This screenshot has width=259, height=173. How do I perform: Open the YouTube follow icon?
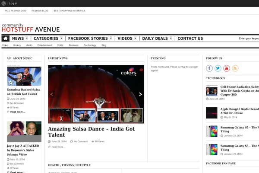pyautogui.click(x=227, y=68)
